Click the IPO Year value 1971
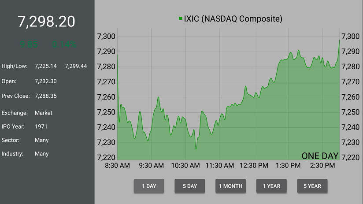The image size is (363, 204). tap(41, 126)
